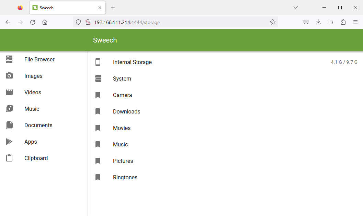Go to the browser home page icon
Screen dimensions: 363x216
tap(45, 22)
